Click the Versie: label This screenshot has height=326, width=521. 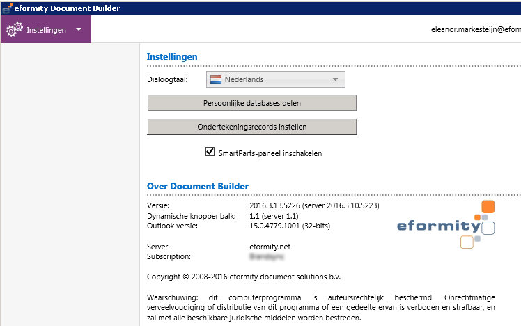[x=158, y=205]
